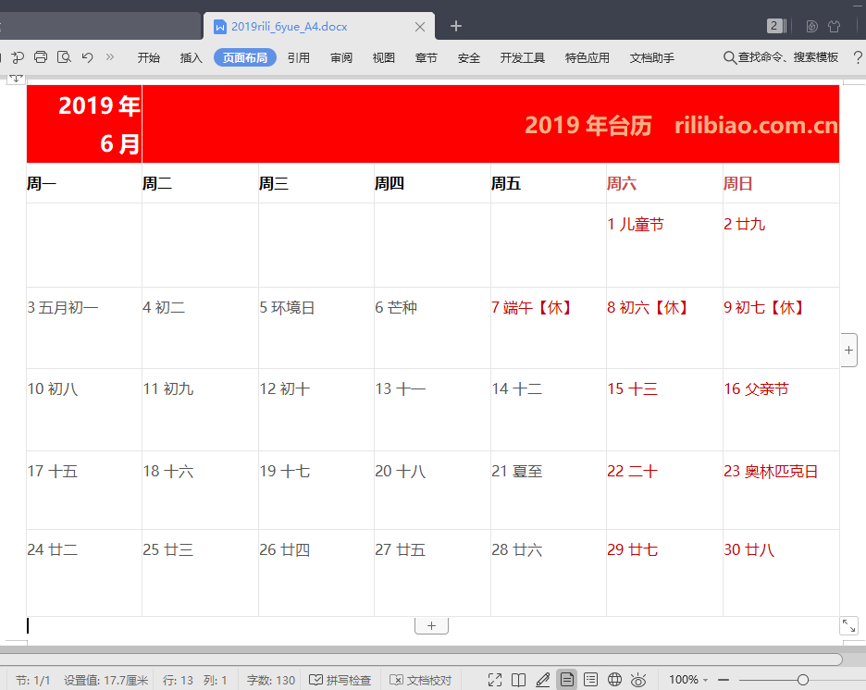The image size is (866, 690).
Task: Open the 安全 ribbon tab
Action: 469,57
